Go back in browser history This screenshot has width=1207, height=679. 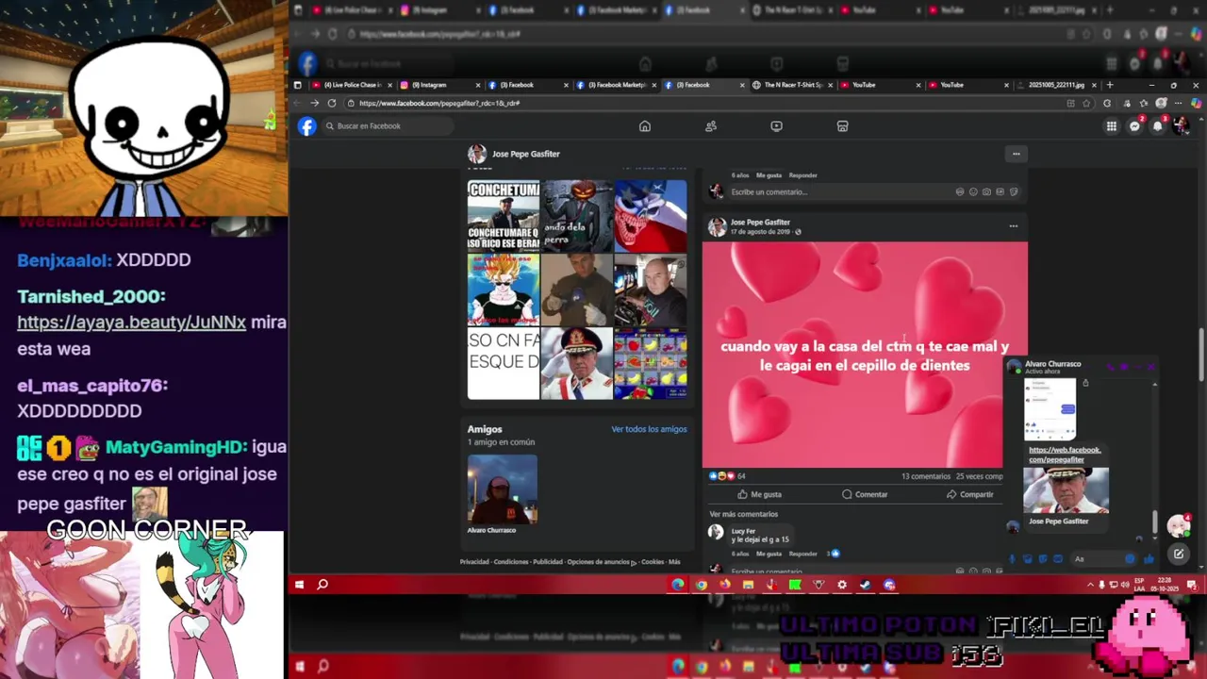tap(298, 103)
